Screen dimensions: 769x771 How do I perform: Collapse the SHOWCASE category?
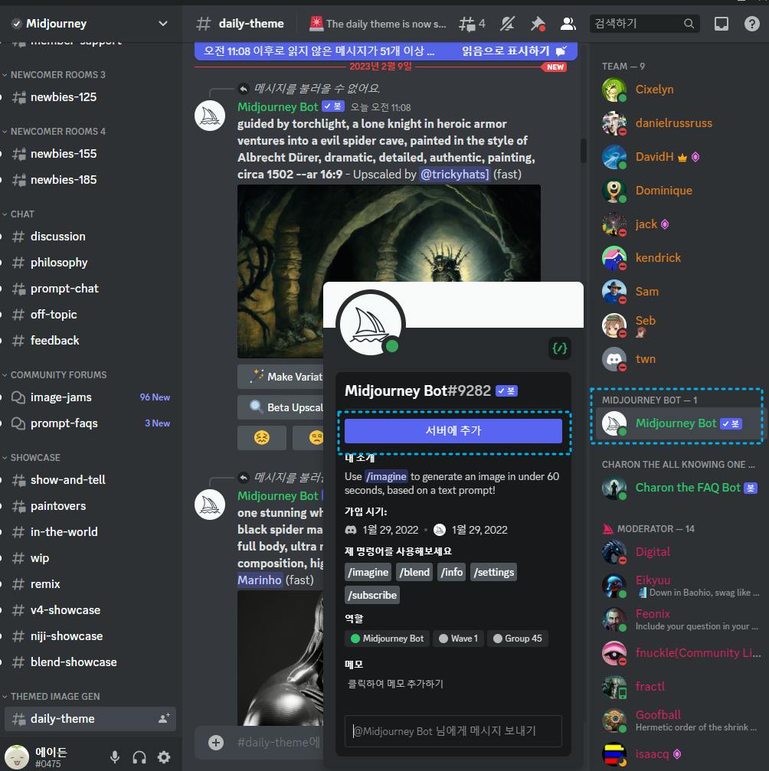(x=31, y=457)
